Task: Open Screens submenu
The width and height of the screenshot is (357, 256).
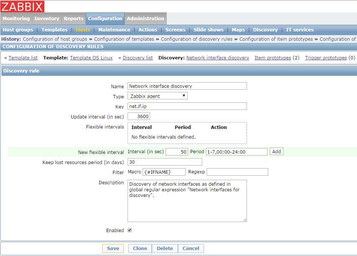Action: 175,30
